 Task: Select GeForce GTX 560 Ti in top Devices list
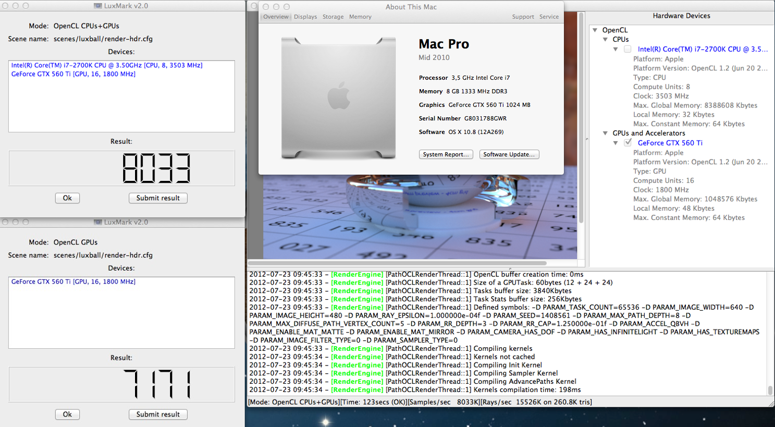pos(73,74)
